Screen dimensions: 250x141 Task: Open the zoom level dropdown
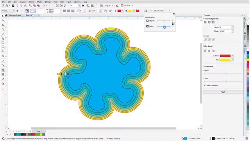79,5
